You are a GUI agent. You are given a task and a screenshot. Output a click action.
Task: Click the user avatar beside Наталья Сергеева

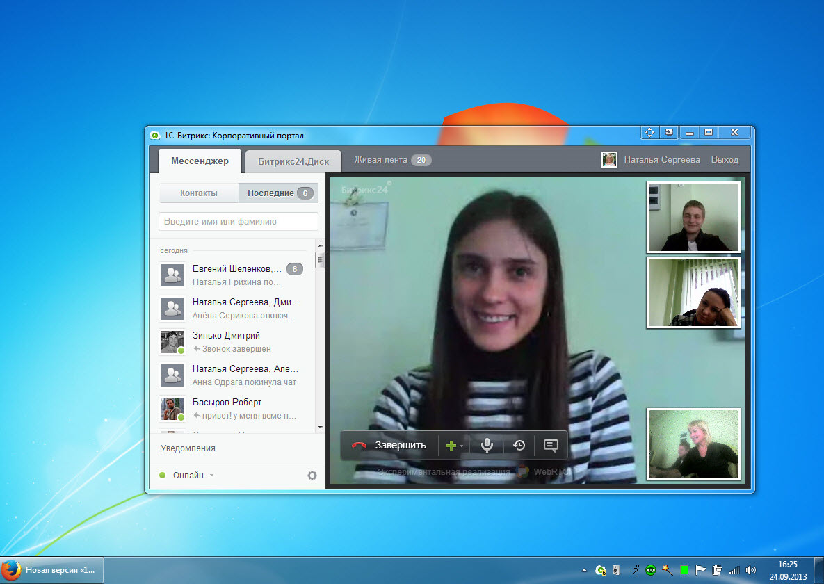tap(609, 159)
